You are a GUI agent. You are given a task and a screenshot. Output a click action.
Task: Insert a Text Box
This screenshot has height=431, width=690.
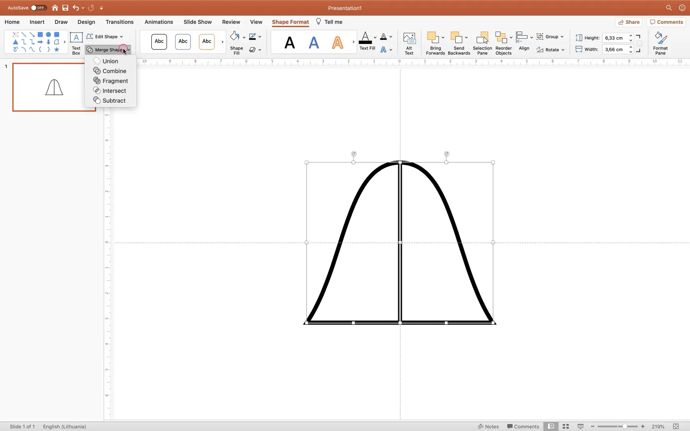coord(76,43)
